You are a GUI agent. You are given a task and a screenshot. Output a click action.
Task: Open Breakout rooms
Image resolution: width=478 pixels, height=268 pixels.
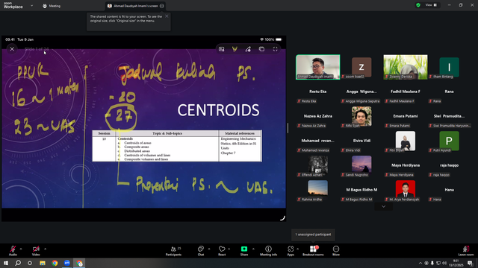(313, 251)
